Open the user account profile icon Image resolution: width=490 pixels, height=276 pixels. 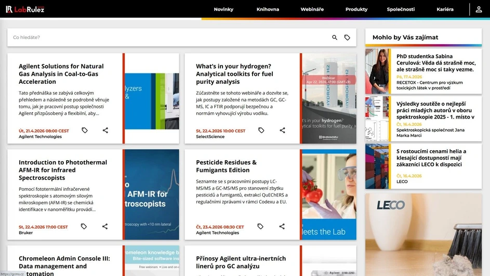pyautogui.click(x=479, y=9)
